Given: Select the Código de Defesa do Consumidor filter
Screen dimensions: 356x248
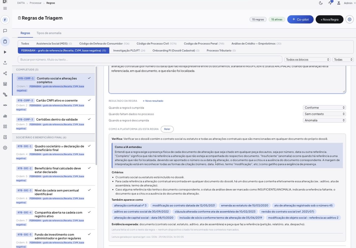Looking at the screenshot, I should [x=104, y=43].
